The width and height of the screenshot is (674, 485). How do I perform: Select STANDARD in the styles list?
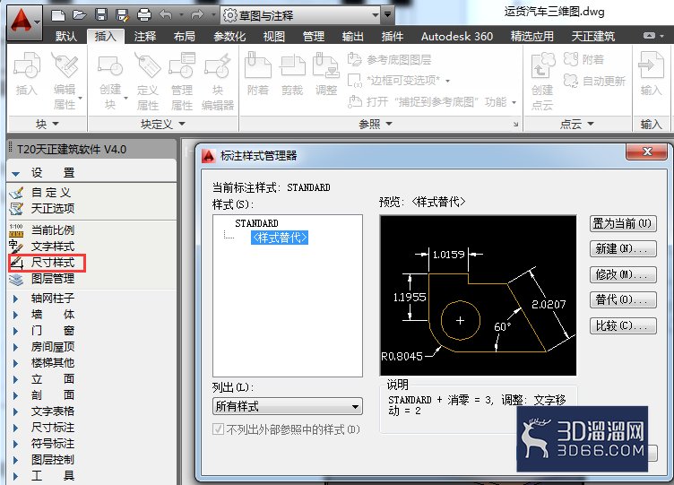[256, 223]
